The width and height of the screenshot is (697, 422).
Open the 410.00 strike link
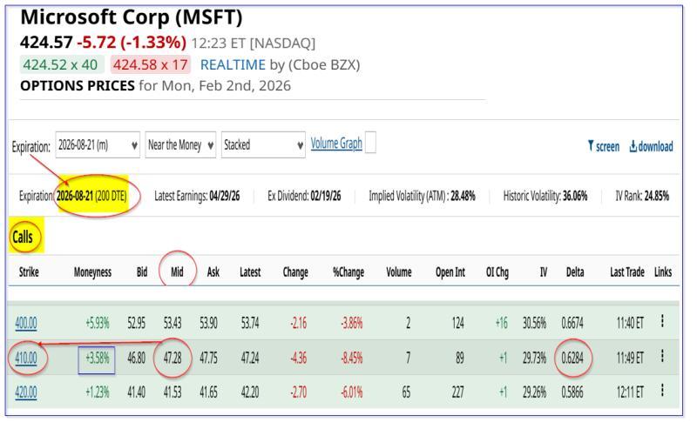(x=26, y=358)
